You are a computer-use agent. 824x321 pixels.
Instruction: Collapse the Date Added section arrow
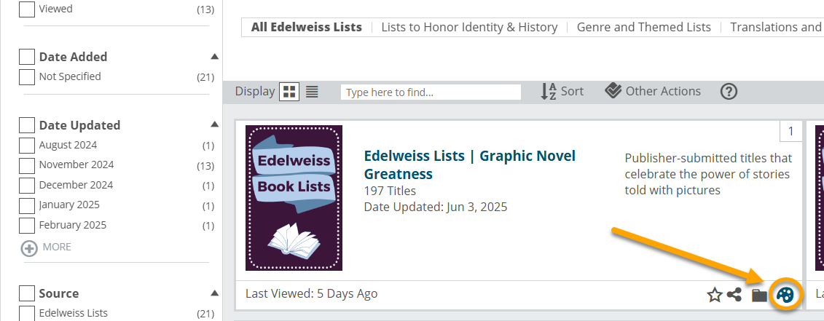[x=214, y=57]
